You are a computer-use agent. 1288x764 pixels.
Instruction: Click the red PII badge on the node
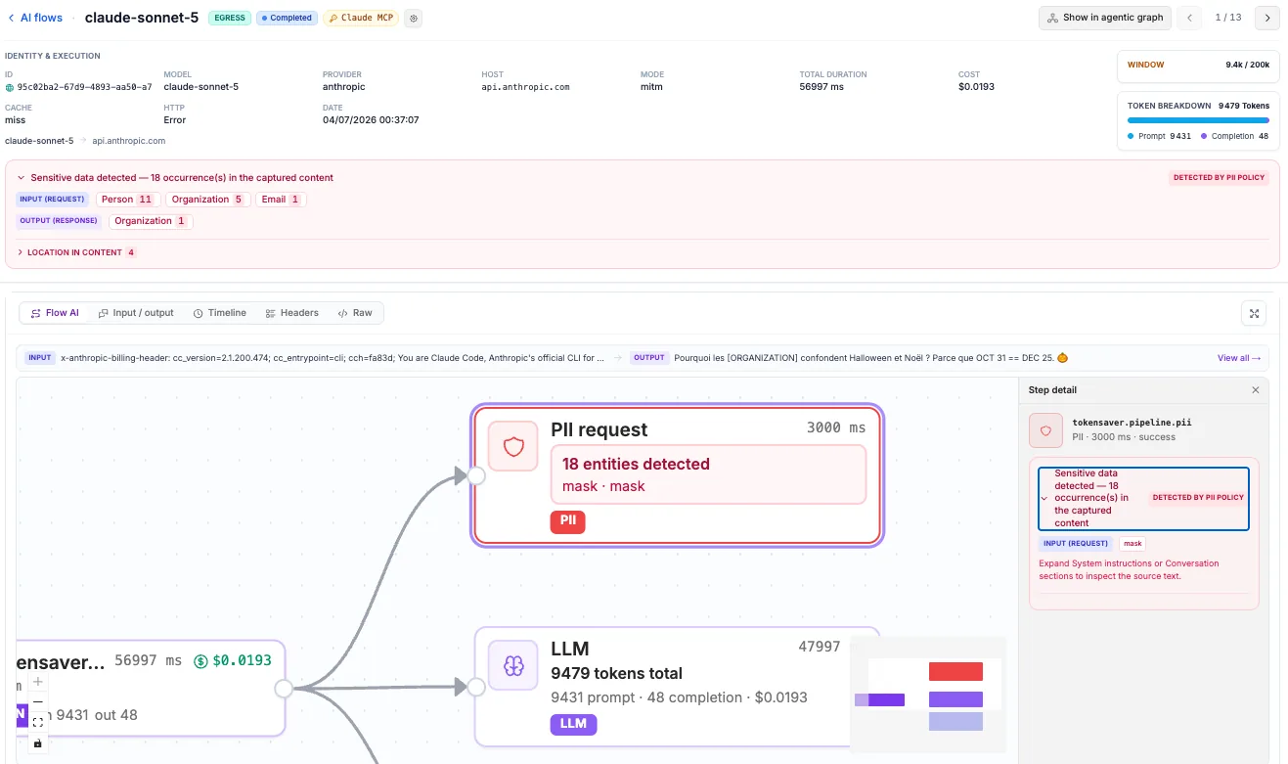click(568, 521)
